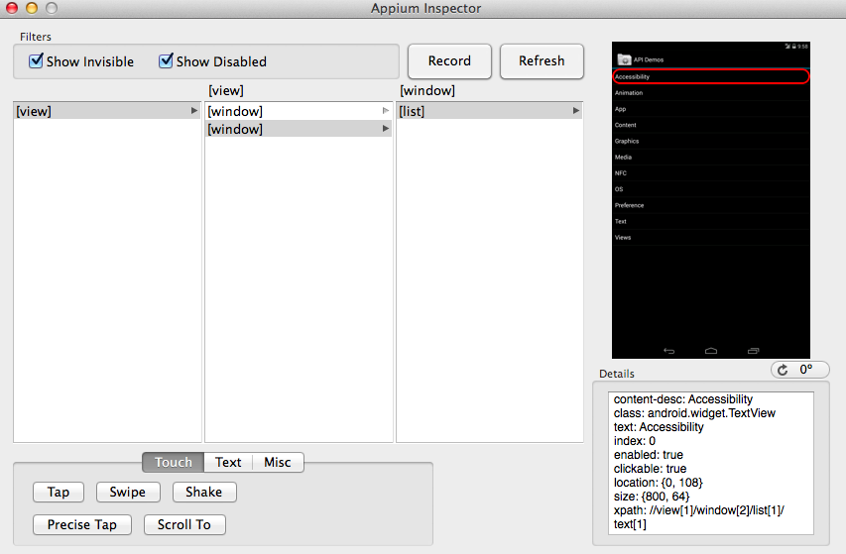Click the Refresh button
The height and width of the screenshot is (554, 846).
(542, 60)
